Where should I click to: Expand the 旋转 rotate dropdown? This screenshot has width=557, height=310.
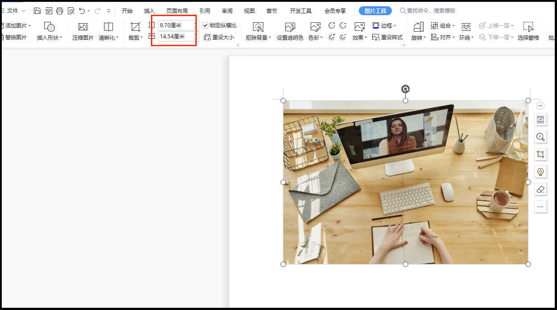click(424, 38)
